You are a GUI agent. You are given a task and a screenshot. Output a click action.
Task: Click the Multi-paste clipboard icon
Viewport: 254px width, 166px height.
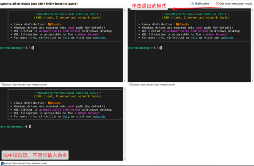[193, 3]
